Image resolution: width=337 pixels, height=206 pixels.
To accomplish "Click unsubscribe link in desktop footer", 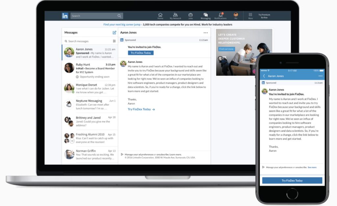I will (163, 154).
